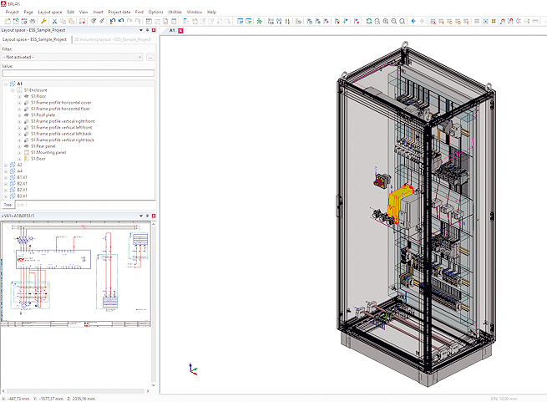Open the Help menu
The width and height of the screenshot is (547, 402).
pos(212,12)
